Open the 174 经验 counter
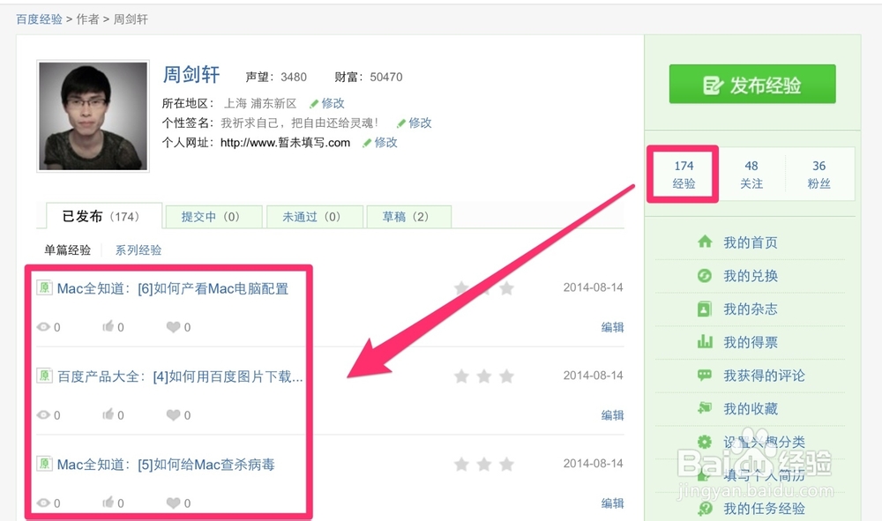The image size is (882, 521). pyautogui.click(x=684, y=175)
